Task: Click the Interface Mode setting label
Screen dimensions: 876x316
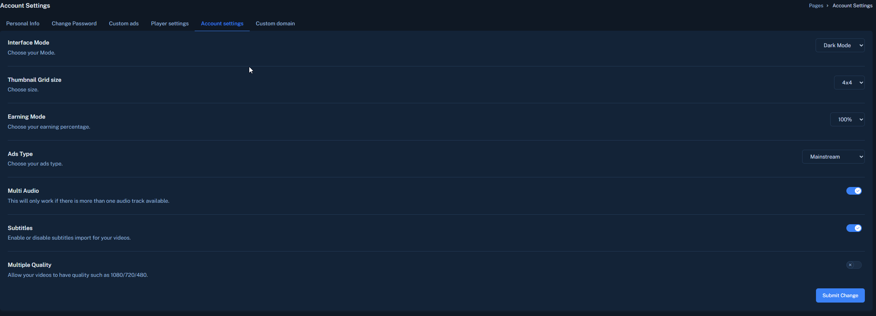Action: click(28, 43)
